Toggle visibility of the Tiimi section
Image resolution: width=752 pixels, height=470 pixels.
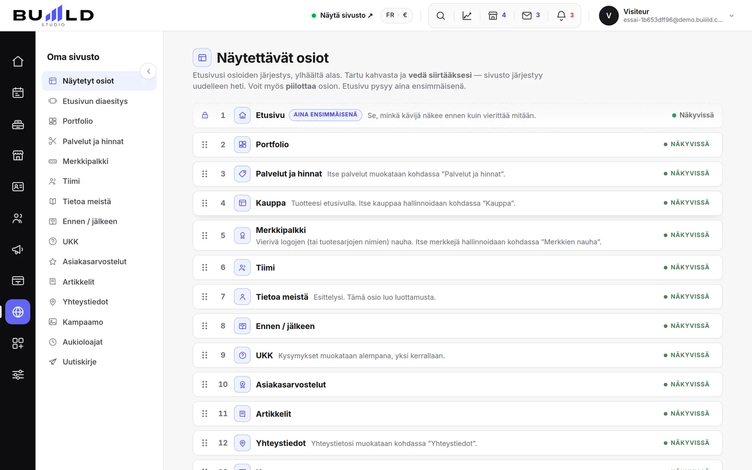click(686, 267)
